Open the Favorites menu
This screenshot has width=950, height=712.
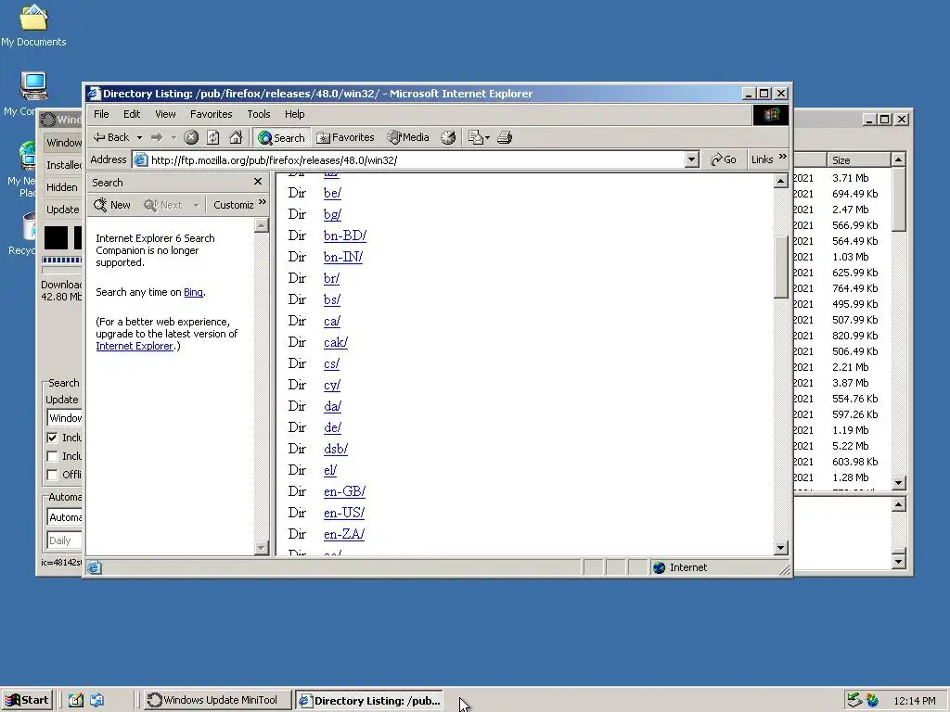pos(211,114)
